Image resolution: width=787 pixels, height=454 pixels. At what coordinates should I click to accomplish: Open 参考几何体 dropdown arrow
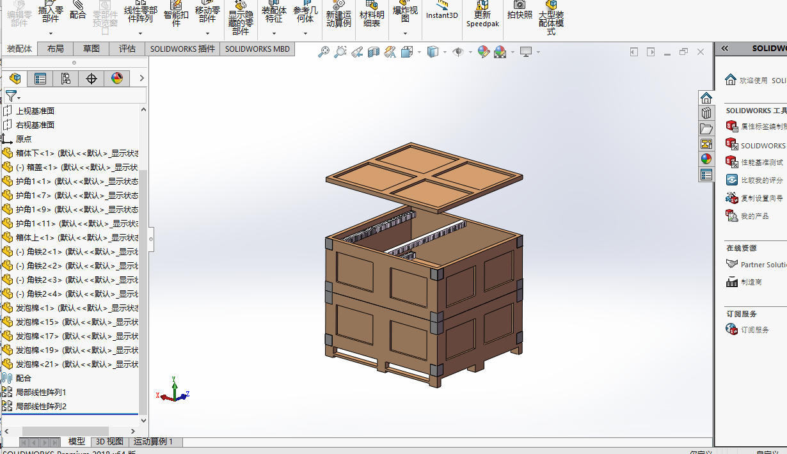pyautogui.click(x=305, y=33)
